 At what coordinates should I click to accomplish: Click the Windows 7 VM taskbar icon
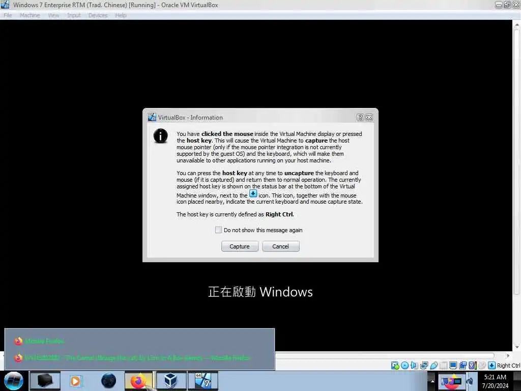203,381
